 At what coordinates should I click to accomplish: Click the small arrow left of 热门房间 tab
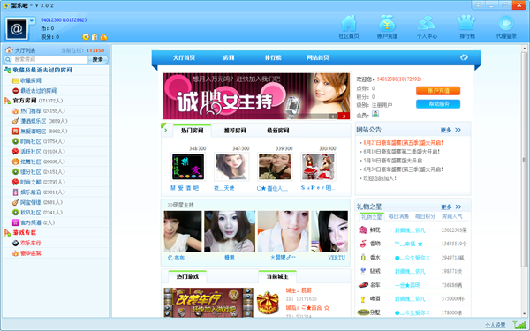pyautogui.click(x=166, y=130)
